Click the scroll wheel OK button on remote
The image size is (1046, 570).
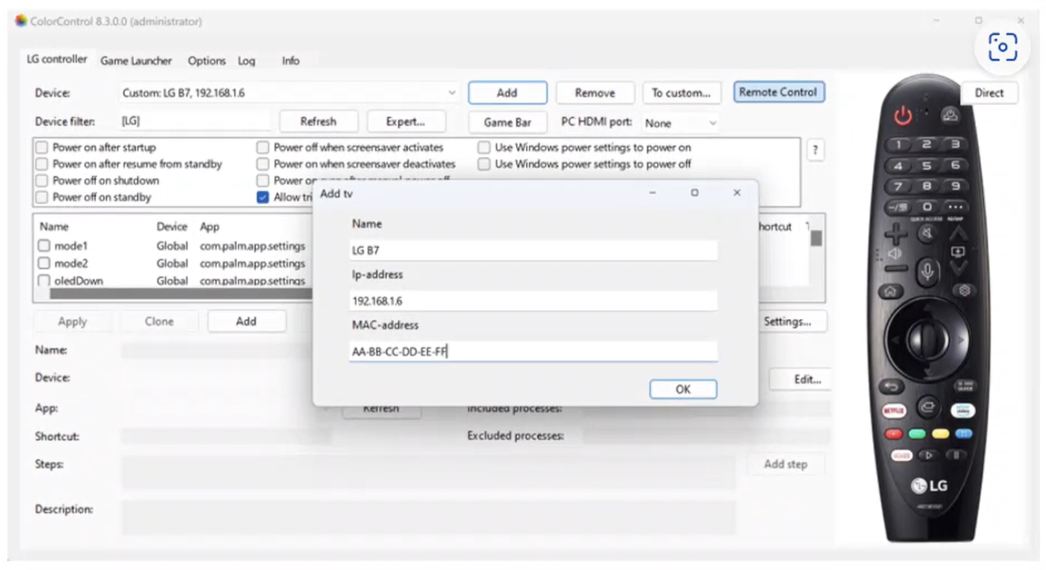[x=927, y=340]
